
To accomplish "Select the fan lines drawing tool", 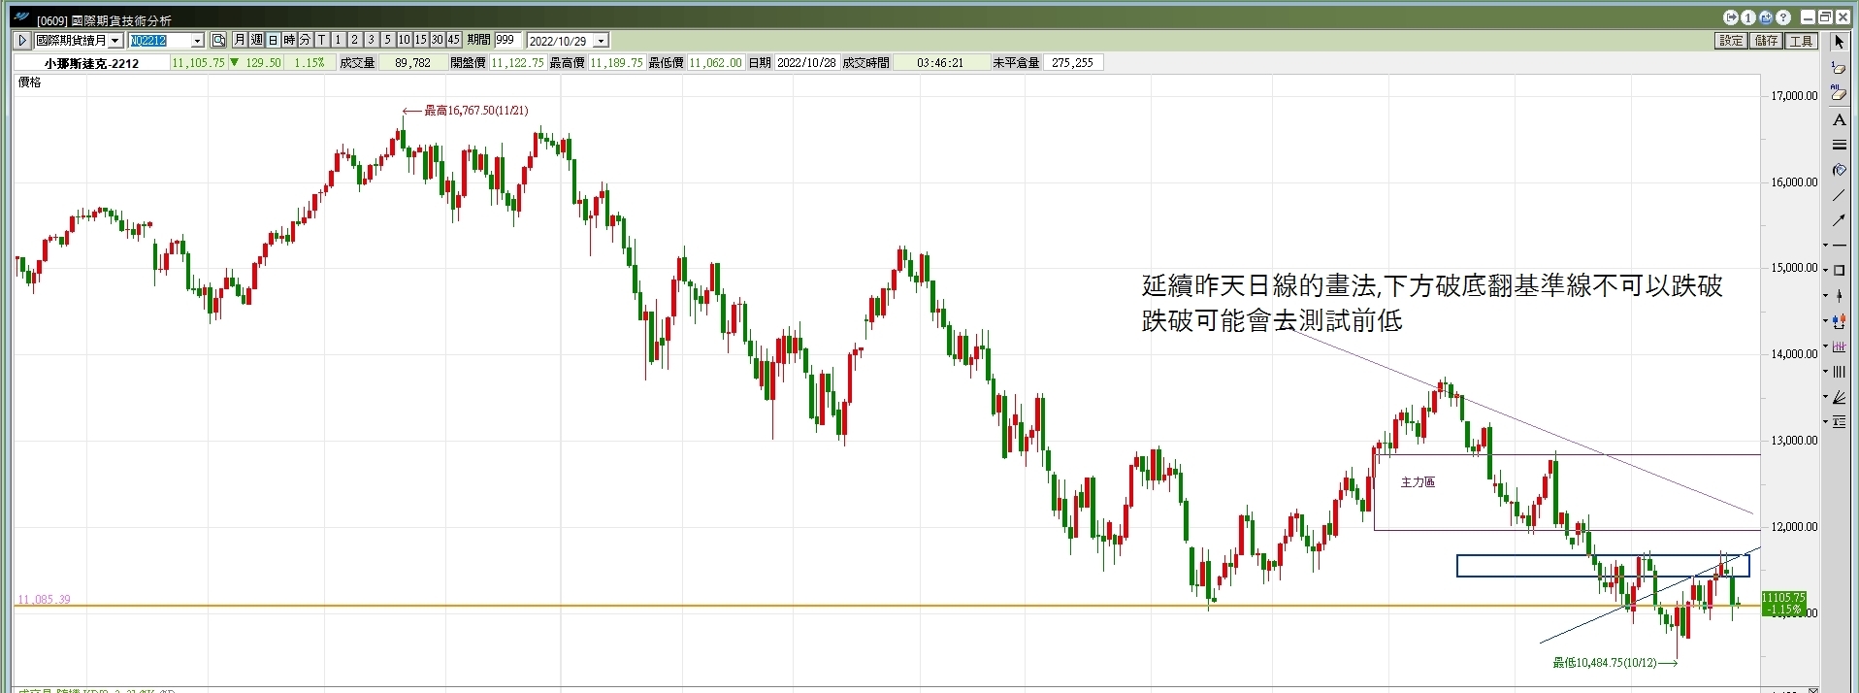I will pyautogui.click(x=1840, y=397).
